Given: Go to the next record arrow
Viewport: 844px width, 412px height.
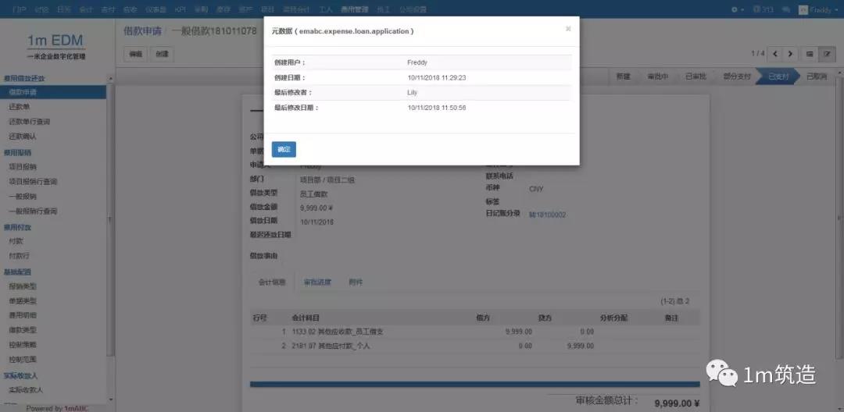Looking at the screenshot, I should pyautogui.click(x=791, y=54).
